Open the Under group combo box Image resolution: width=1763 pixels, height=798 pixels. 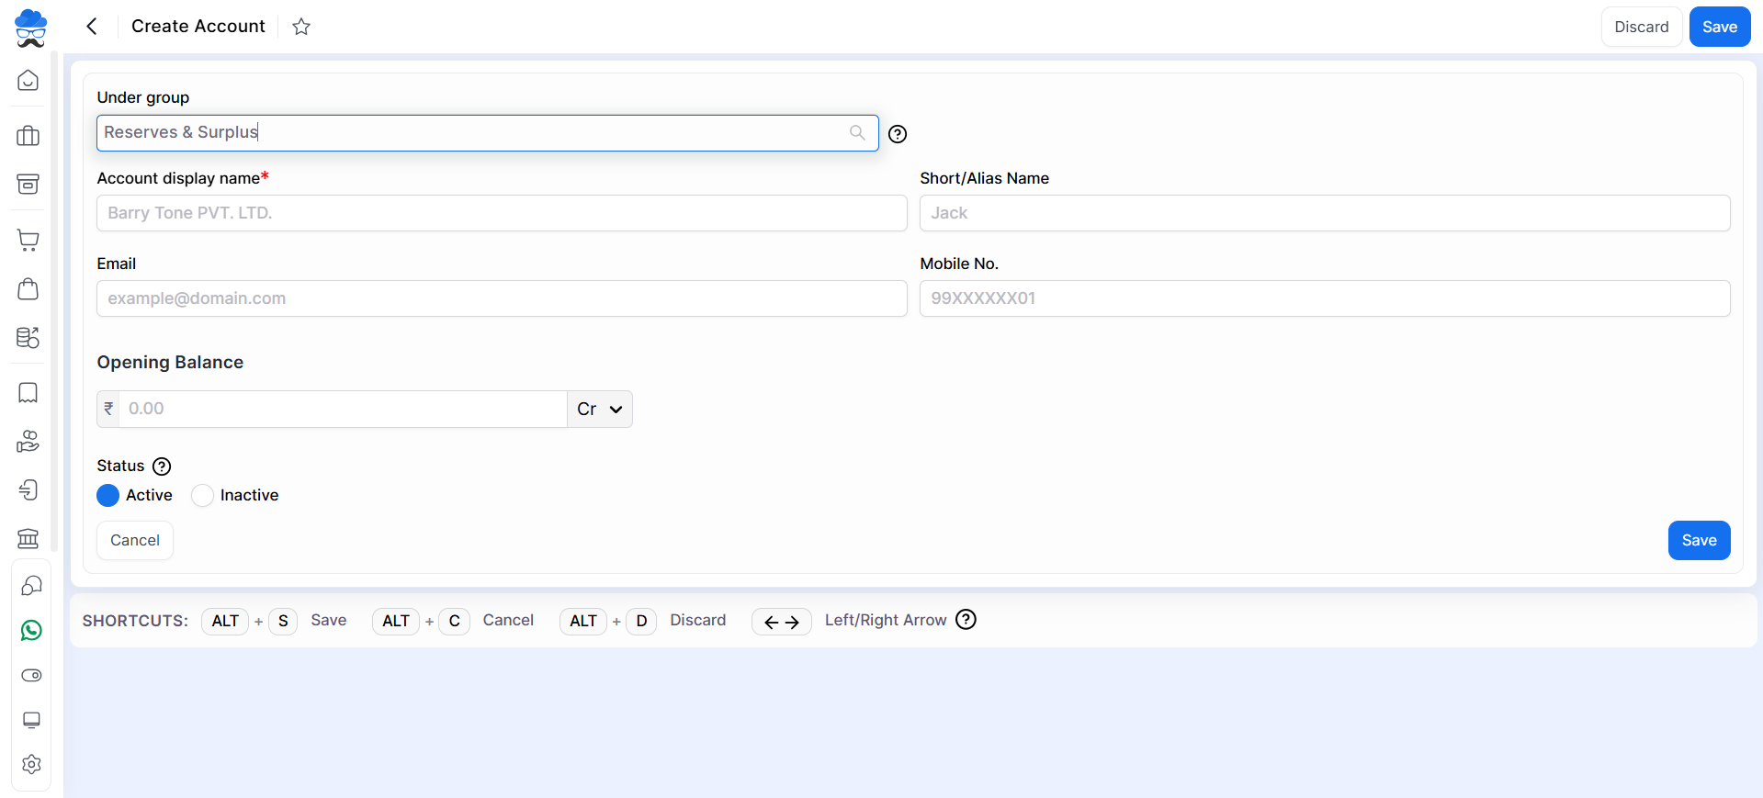[488, 132]
